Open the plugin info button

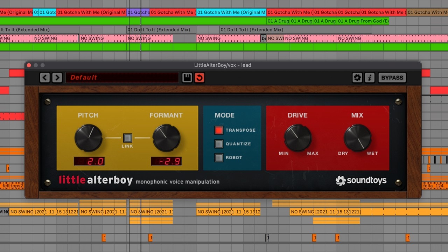[x=370, y=78]
